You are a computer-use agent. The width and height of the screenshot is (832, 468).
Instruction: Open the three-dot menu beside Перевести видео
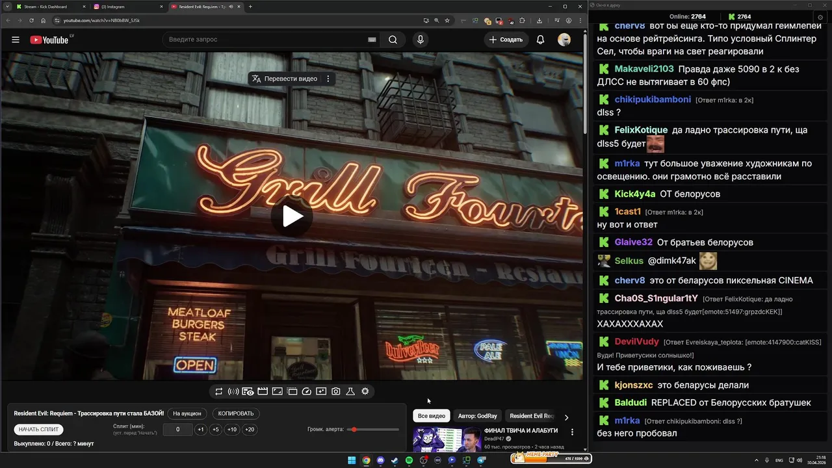pyautogui.click(x=328, y=79)
